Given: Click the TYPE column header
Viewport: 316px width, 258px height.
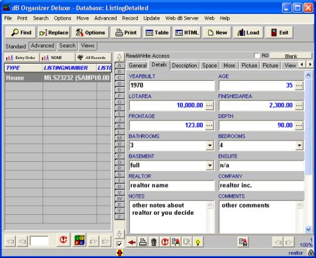Looking at the screenshot, I should [x=23, y=68].
